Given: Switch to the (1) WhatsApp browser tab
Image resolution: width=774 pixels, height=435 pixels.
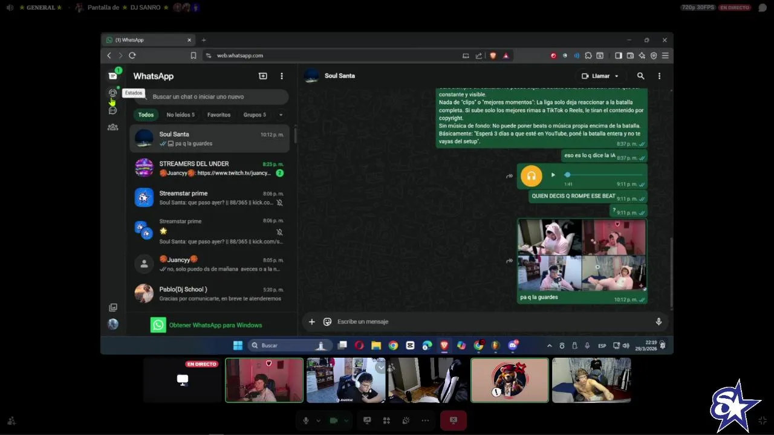Looking at the screenshot, I should click(149, 40).
